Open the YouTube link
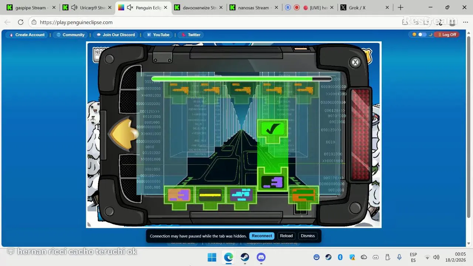473x266 pixels. (158, 35)
